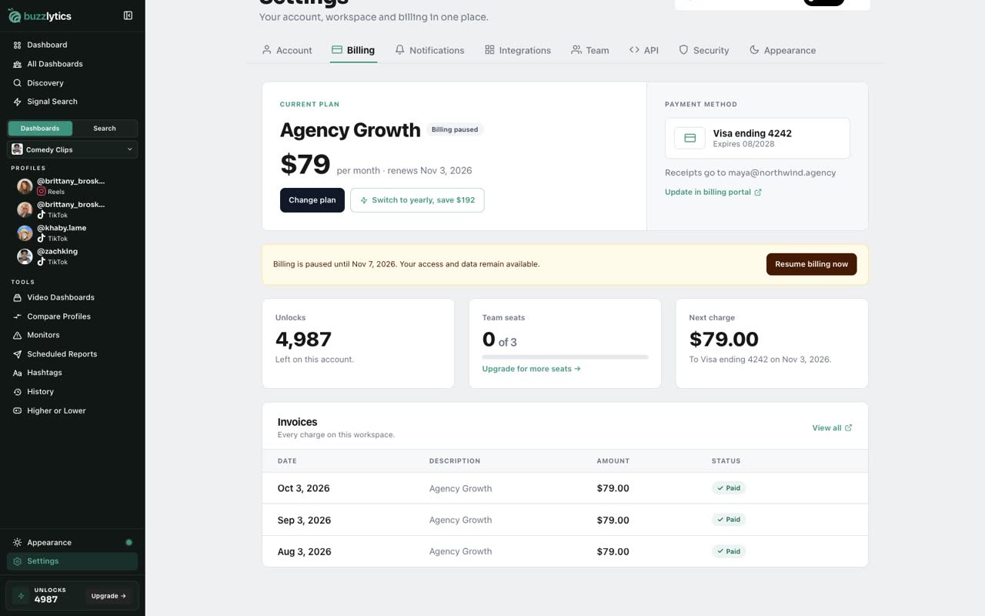Select the @khaby.lame TikTok profile

[62, 233]
